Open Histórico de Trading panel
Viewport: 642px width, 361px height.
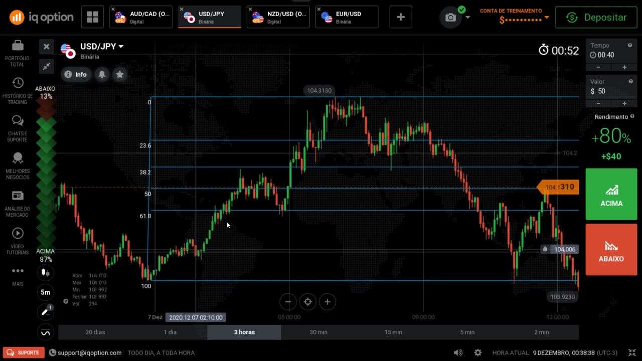pos(18,91)
